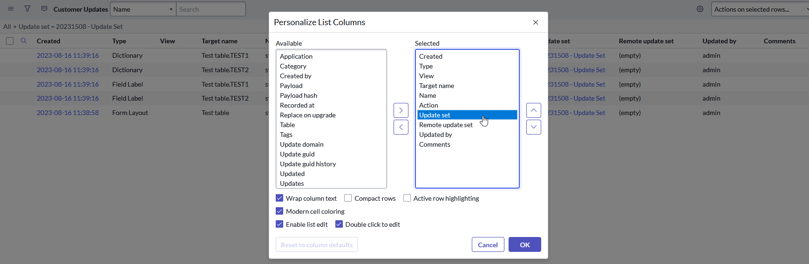Click the filter funnel icon
Image resolution: width=809 pixels, height=264 pixels.
[x=27, y=9]
